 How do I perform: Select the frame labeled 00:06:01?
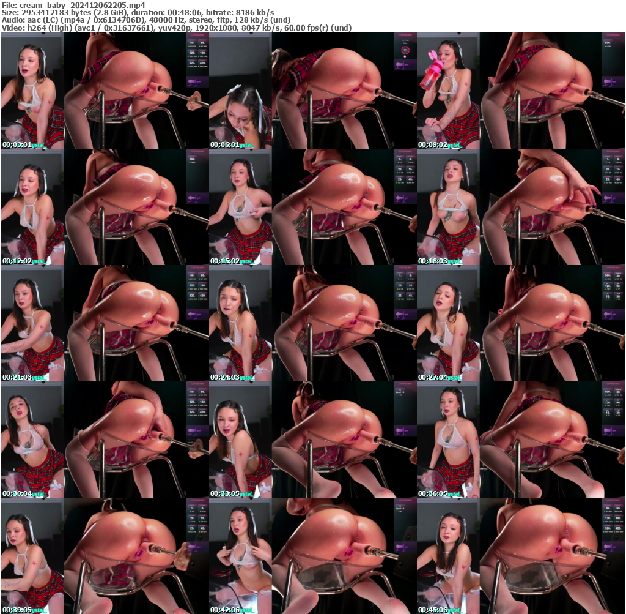coord(312,91)
